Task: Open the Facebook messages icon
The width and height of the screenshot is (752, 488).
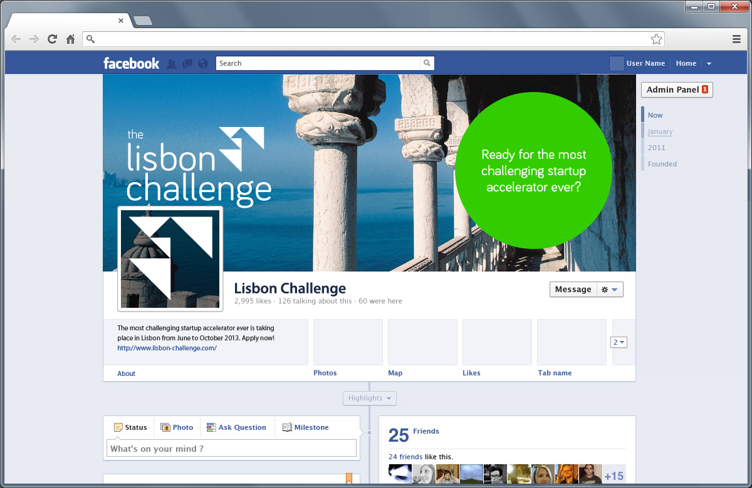Action: point(187,63)
